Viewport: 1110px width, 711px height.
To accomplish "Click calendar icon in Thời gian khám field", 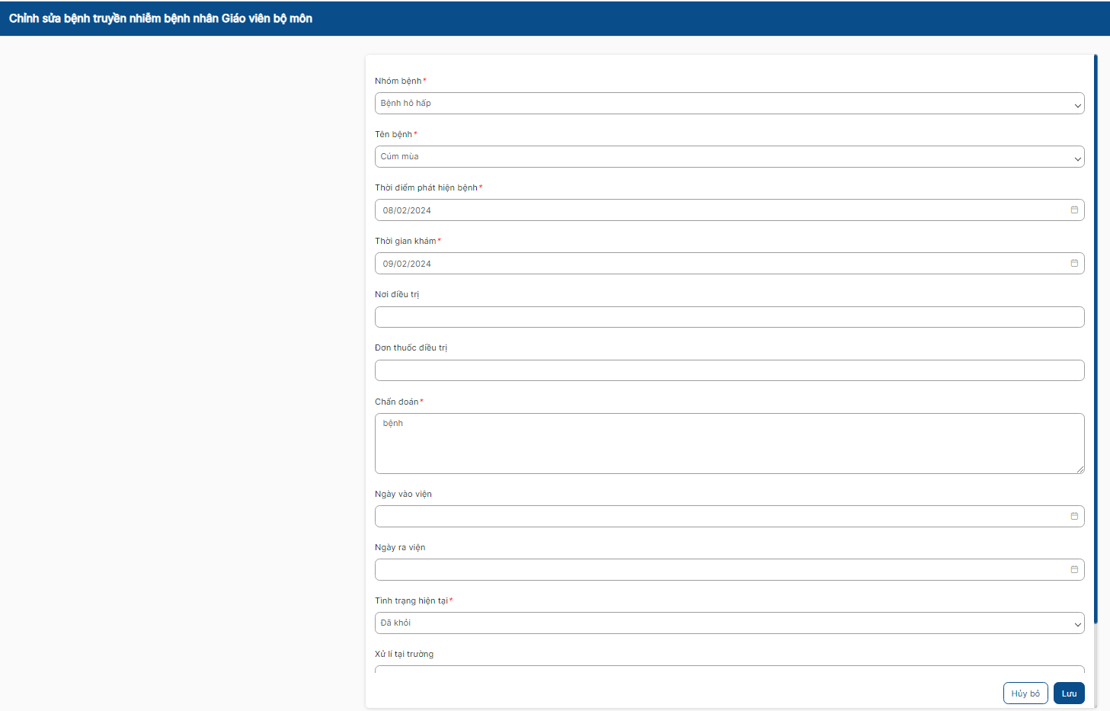I will tap(1074, 264).
